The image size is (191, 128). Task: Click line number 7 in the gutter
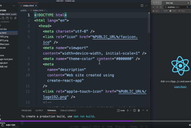29,59
